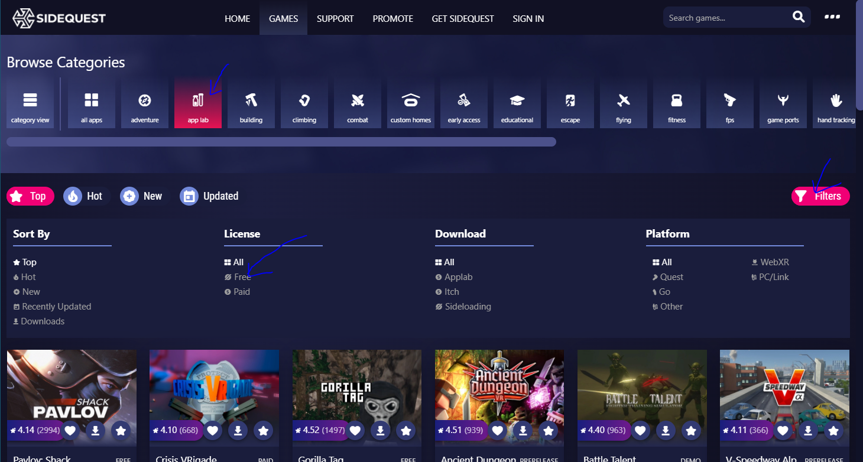Like Pavlov Shack with the heart icon
This screenshot has height=462, width=863.
coord(70,431)
